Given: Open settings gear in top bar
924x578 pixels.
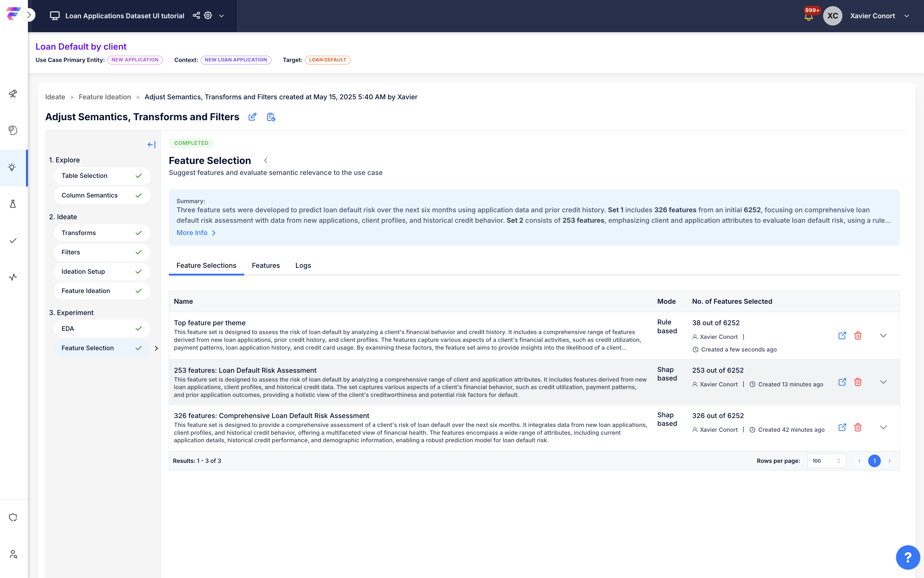Looking at the screenshot, I should (208, 16).
